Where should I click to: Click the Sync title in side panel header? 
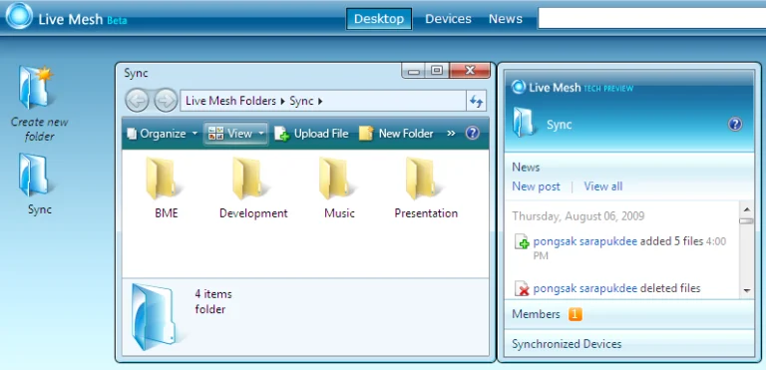(559, 125)
